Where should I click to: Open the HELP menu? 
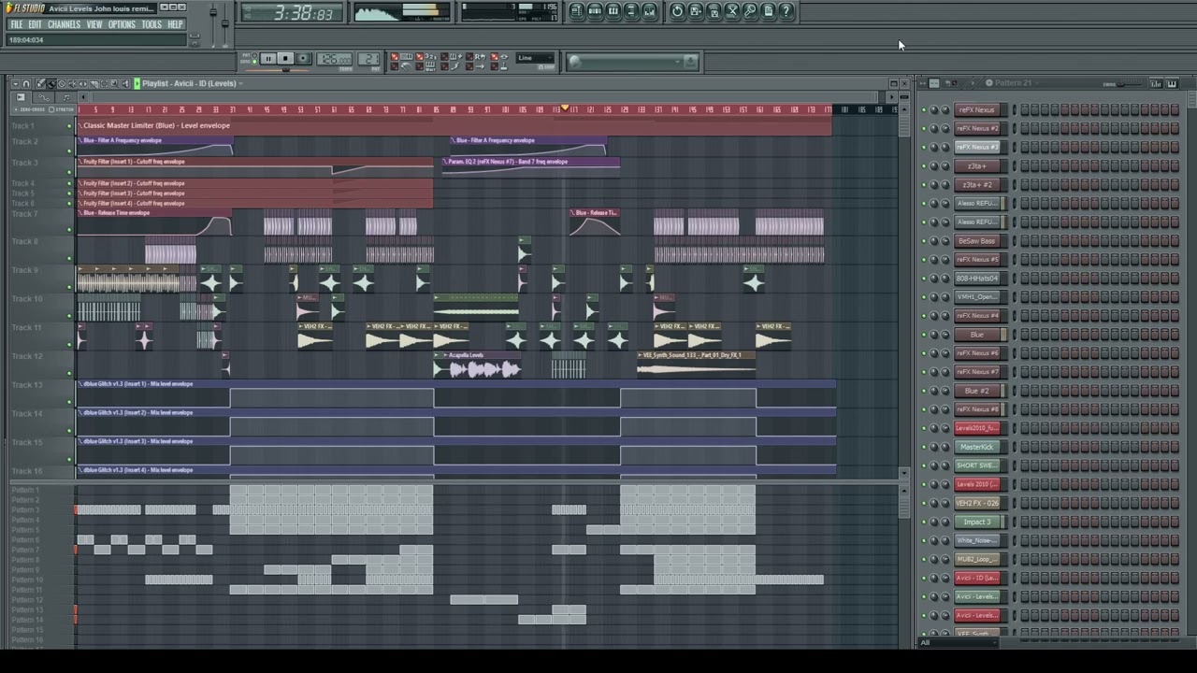click(175, 24)
